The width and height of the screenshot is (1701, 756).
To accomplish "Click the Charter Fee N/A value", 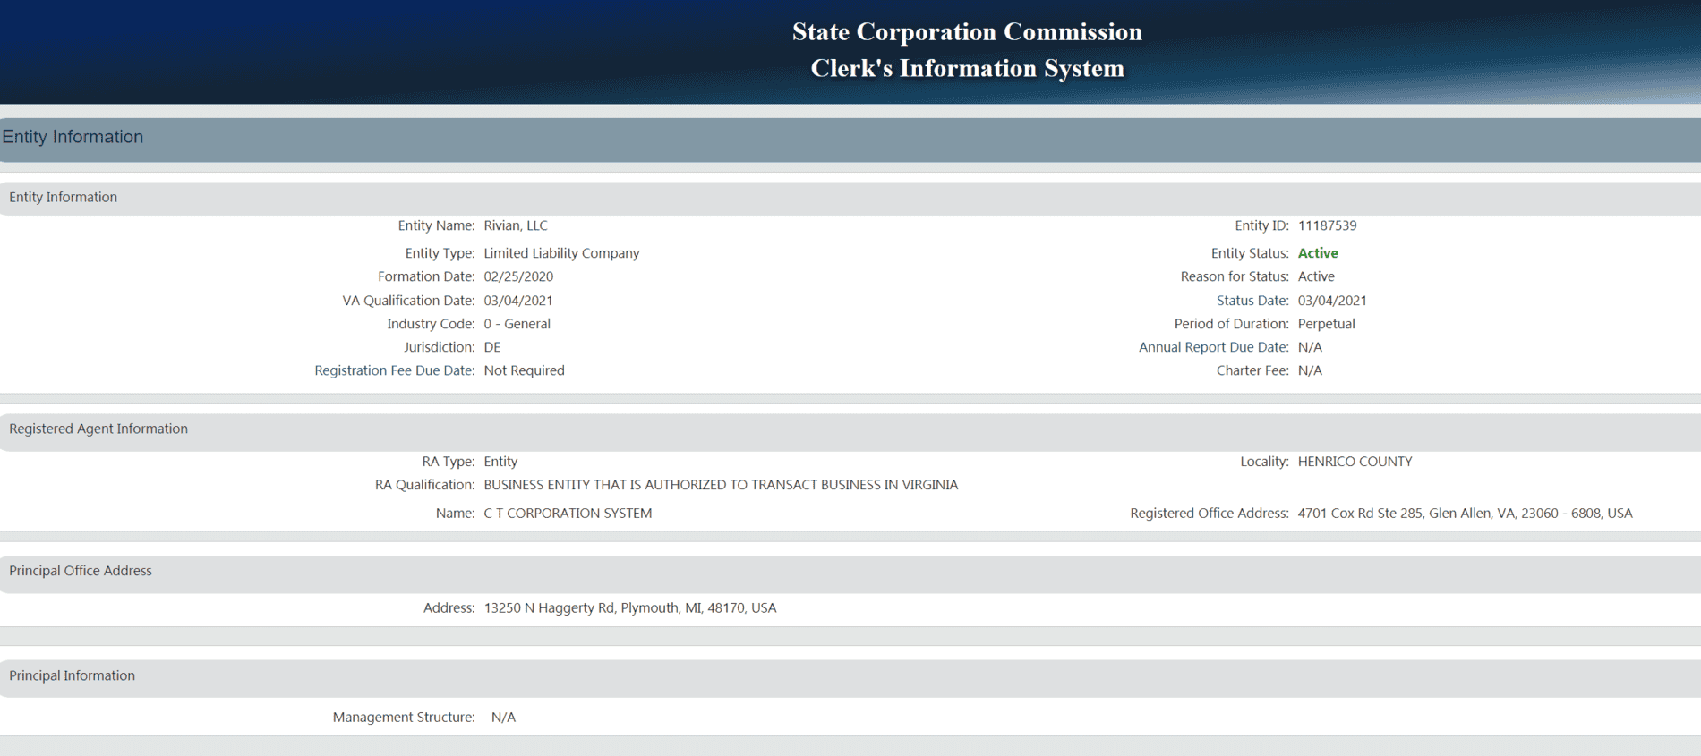I will pos(1310,370).
